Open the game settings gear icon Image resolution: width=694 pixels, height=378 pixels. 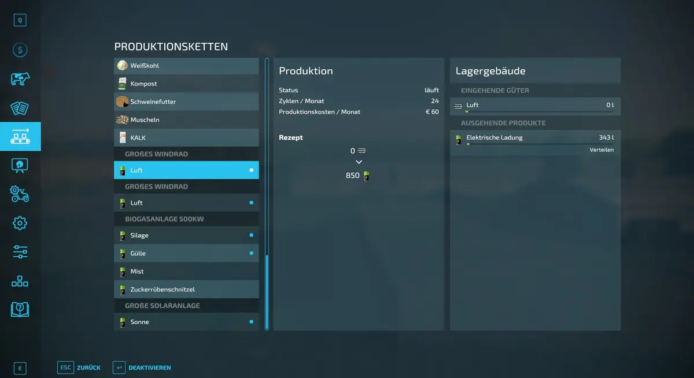coord(20,223)
